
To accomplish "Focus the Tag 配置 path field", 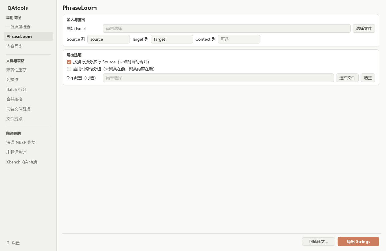I will (x=218, y=78).
